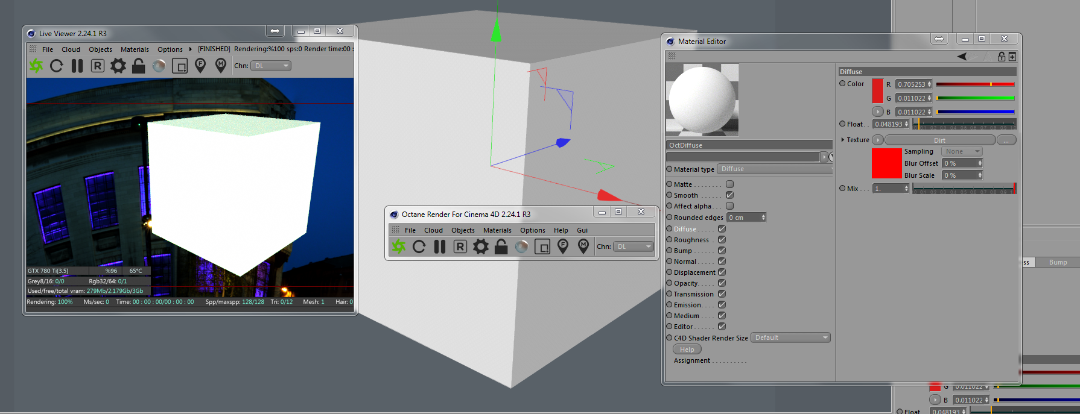Click F focus pin in Octane Render dialog
The height and width of the screenshot is (414, 1080).
[x=563, y=246]
